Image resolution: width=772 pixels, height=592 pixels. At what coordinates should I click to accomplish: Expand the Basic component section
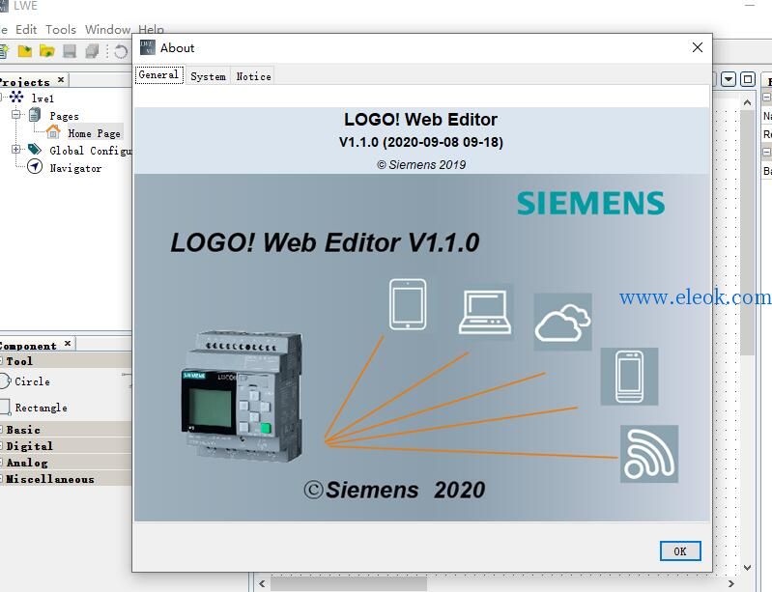(x=2, y=429)
